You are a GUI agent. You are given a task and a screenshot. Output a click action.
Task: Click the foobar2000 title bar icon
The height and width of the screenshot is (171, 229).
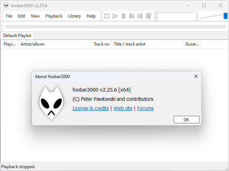[x=6, y=6]
